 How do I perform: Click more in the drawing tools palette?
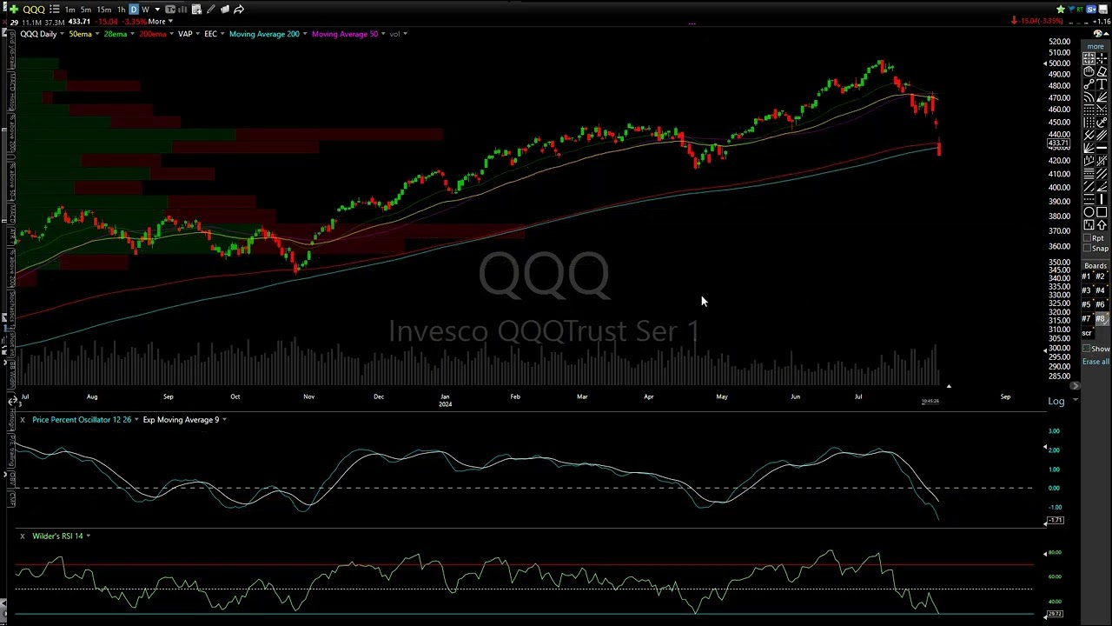(1094, 46)
